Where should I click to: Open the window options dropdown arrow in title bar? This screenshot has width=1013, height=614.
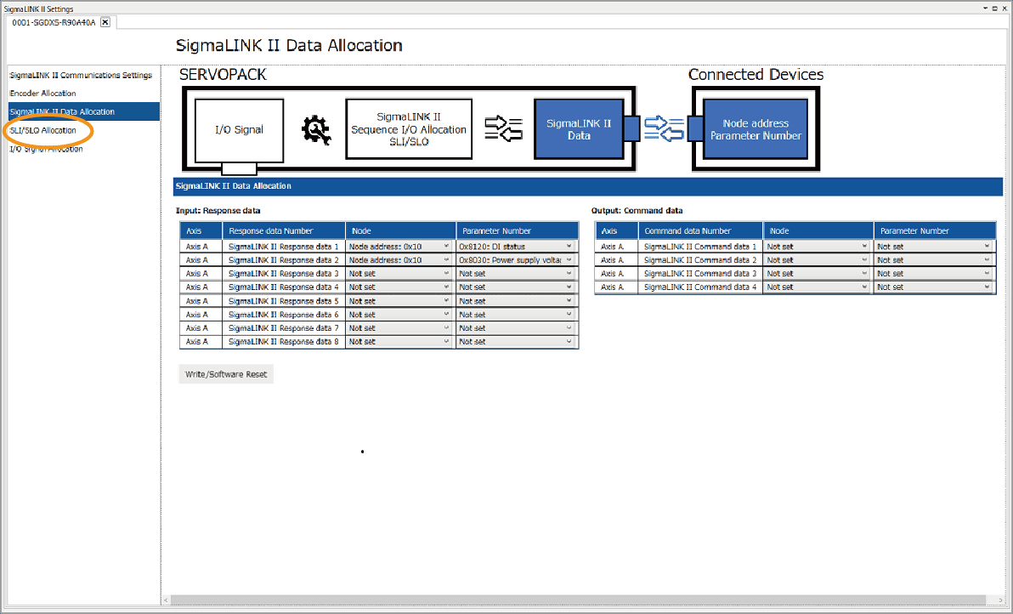(986, 8)
